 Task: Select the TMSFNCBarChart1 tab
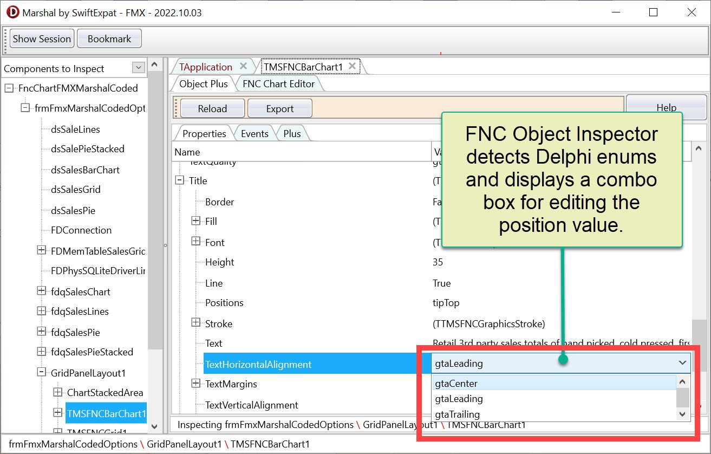coord(303,67)
